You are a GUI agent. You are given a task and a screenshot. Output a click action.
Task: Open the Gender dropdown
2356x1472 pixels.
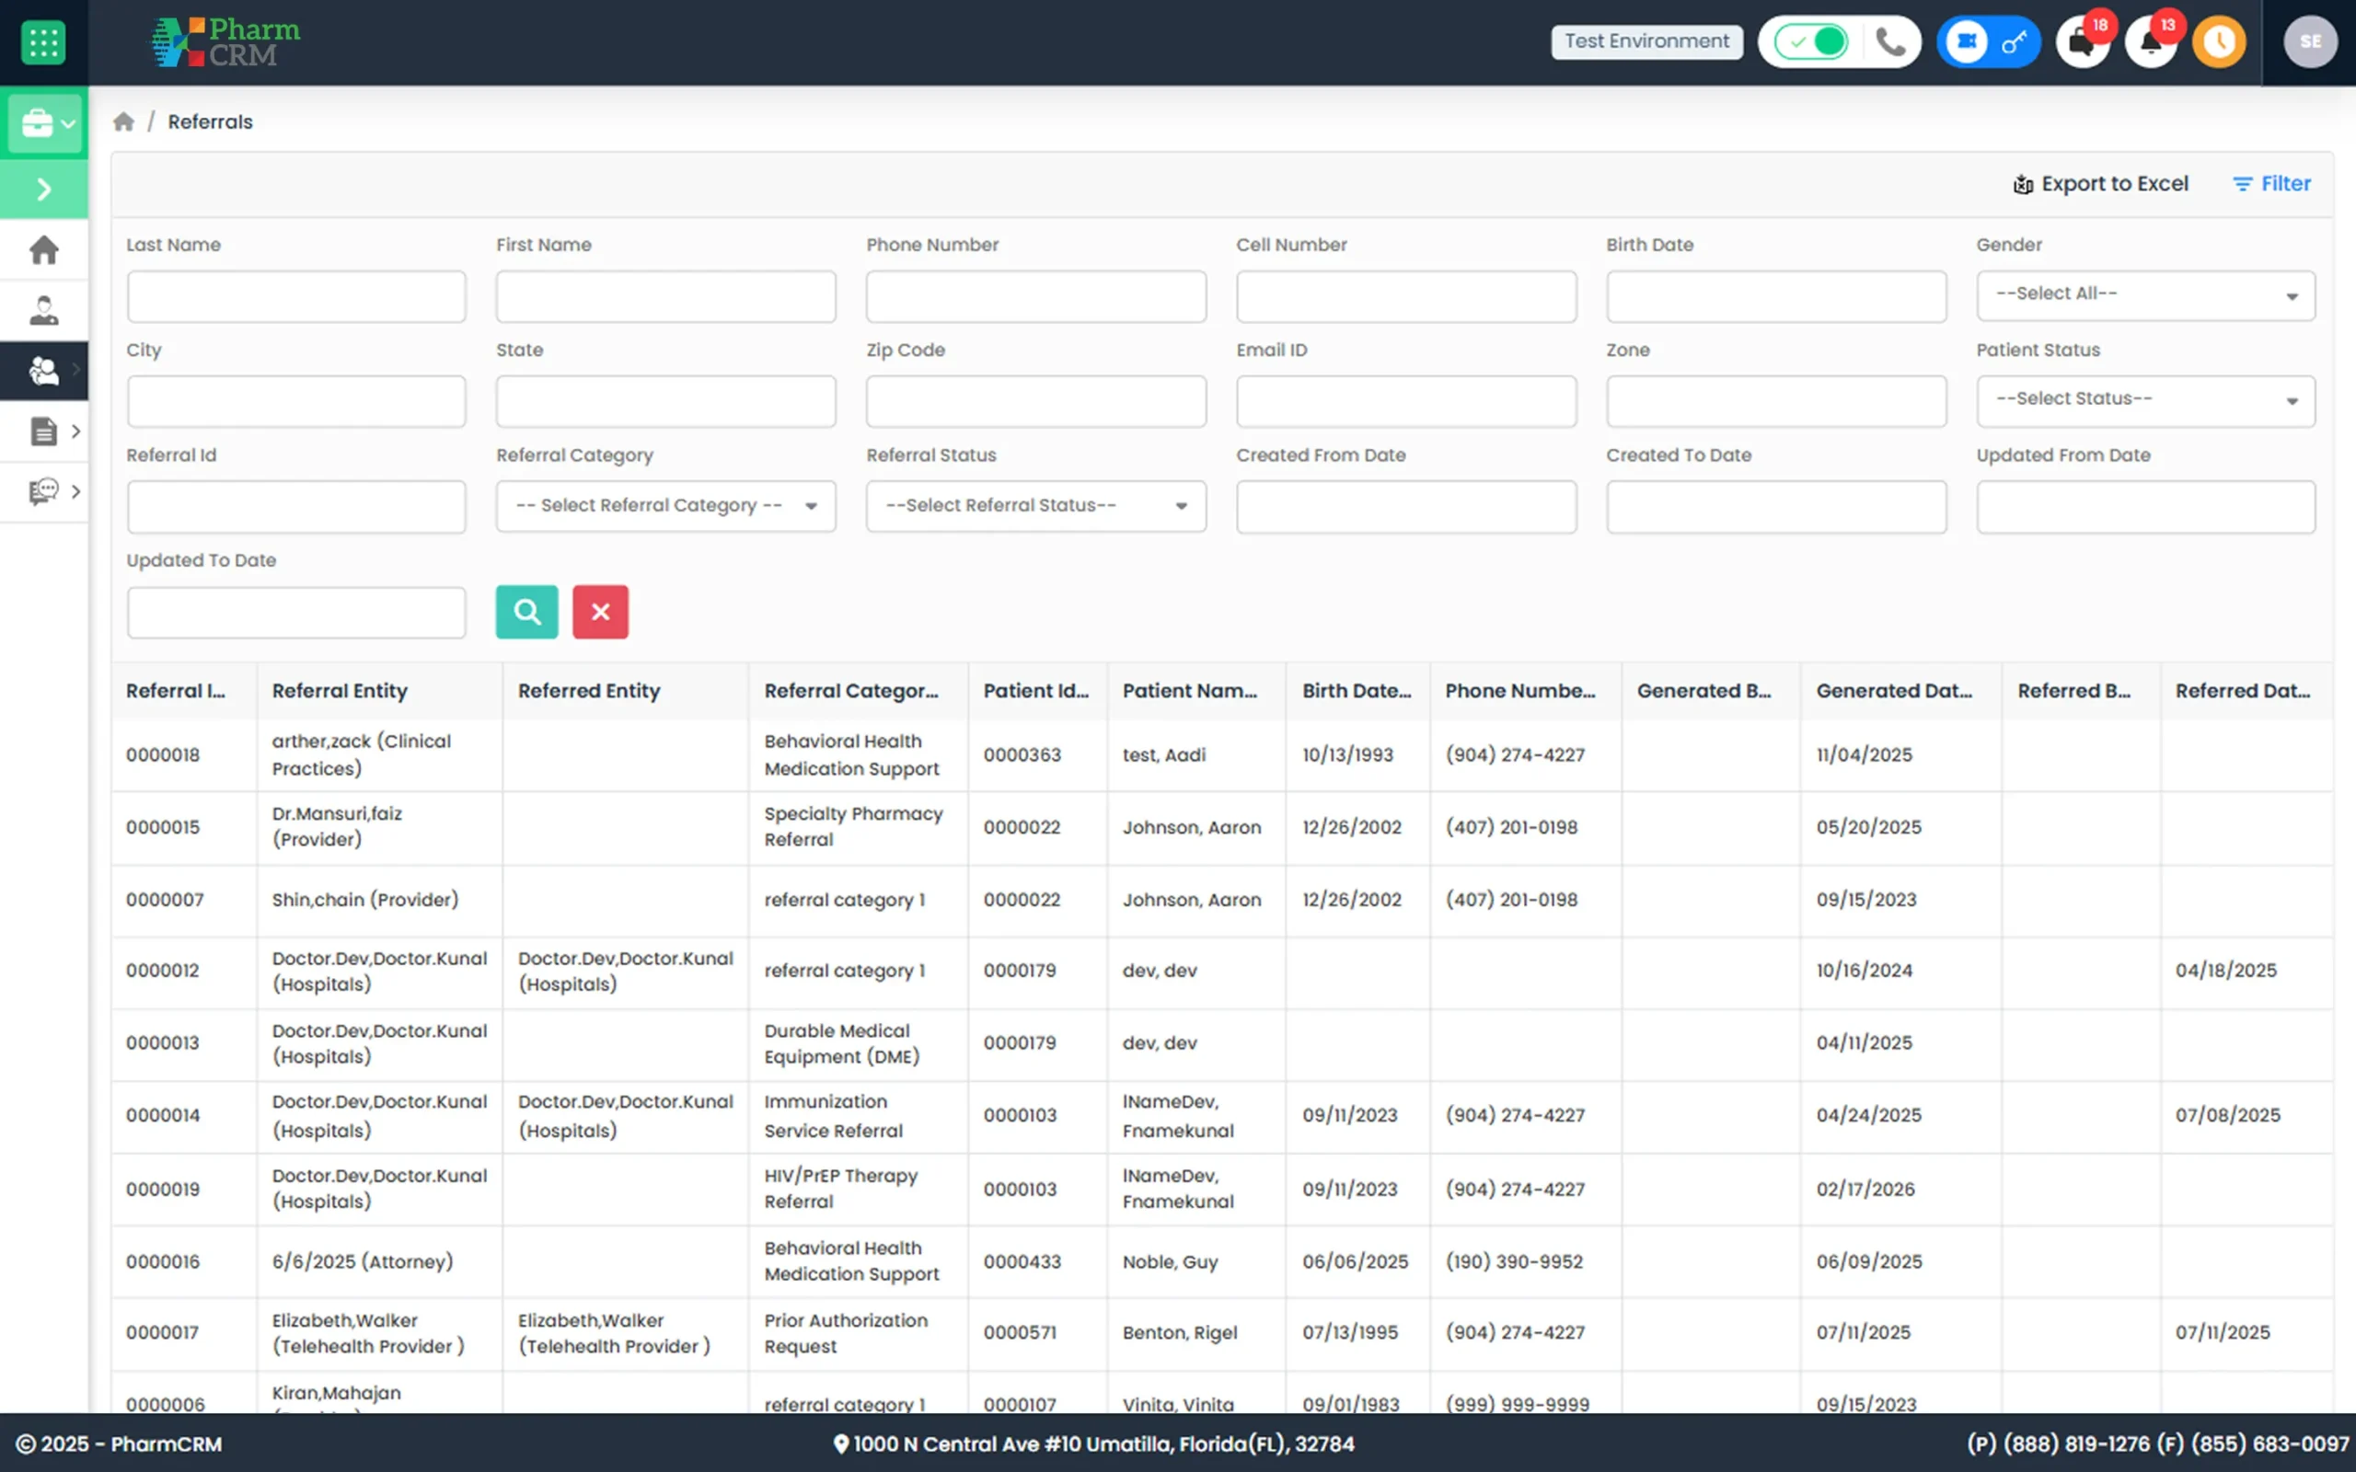click(2144, 295)
